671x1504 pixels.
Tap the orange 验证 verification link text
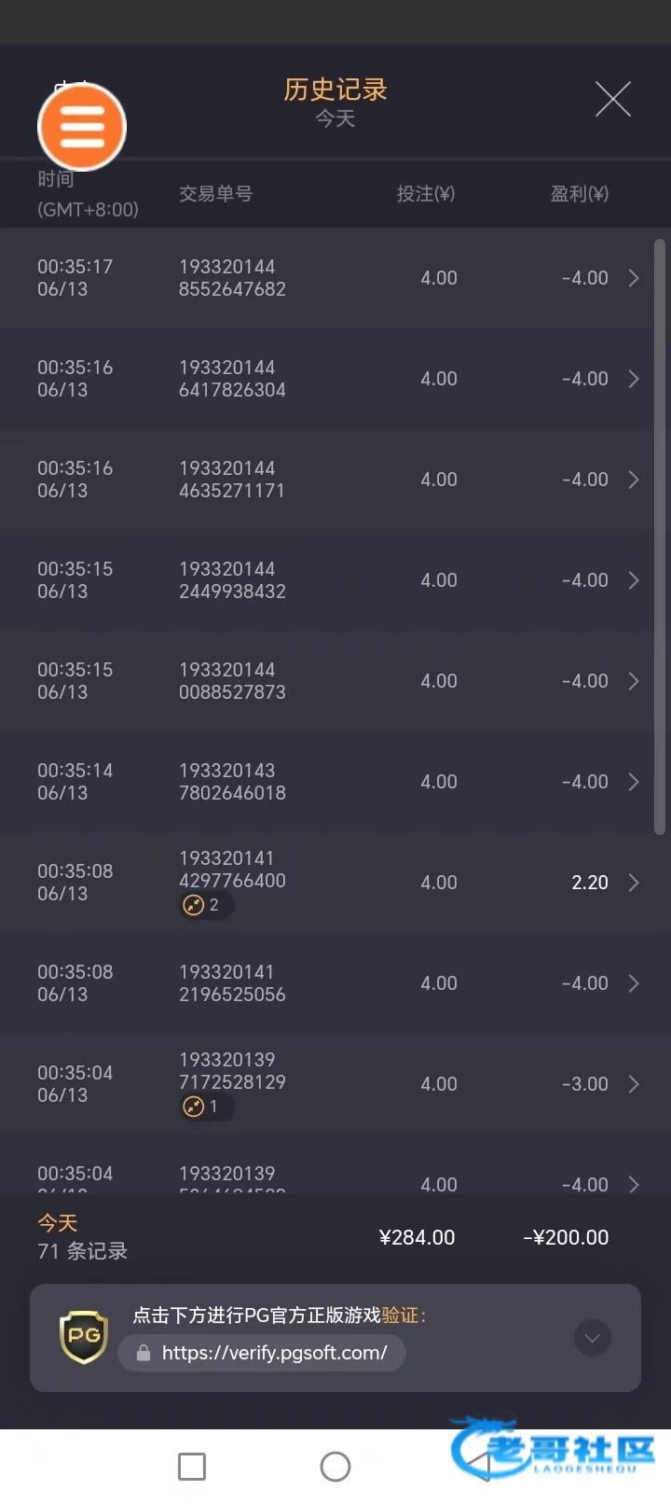(x=401, y=1316)
